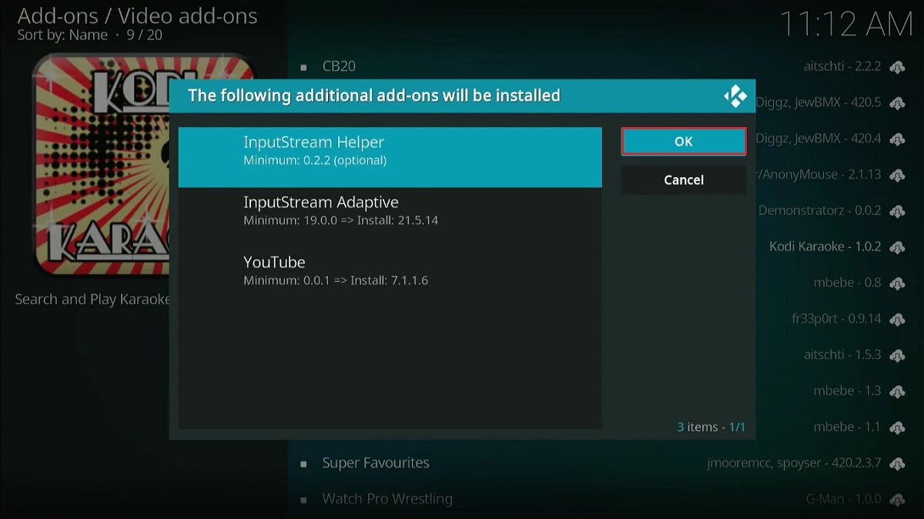Select InputStream Helper in the dependency list
The width and height of the screenshot is (924, 519).
tap(390, 157)
